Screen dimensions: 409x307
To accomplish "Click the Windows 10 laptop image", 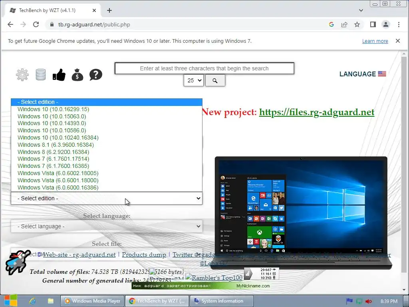I will click(x=301, y=213).
